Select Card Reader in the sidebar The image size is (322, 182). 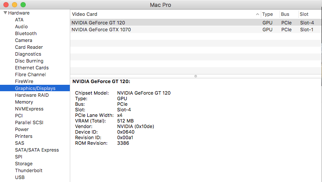[29, 47]
